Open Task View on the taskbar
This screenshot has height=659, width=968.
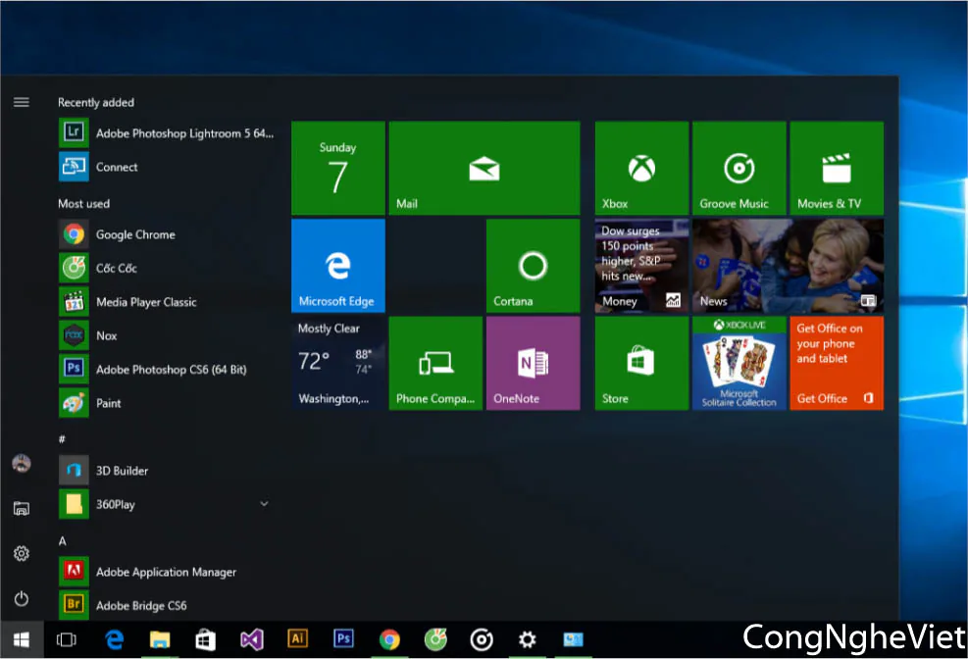pyautogui.click(x=66, y=639)
